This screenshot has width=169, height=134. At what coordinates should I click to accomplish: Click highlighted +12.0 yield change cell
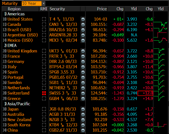(x=145, y=93)
